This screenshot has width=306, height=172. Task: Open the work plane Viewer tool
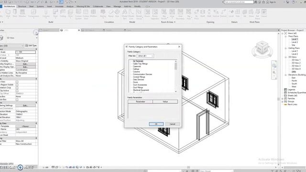coord(264,13)
